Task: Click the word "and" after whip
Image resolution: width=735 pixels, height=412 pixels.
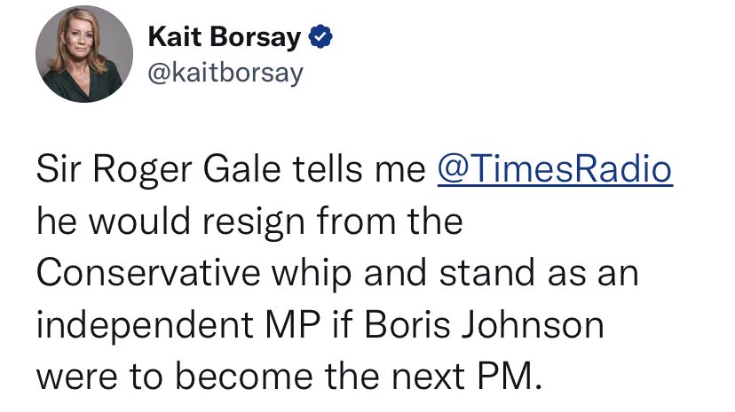Action: (395, 273)
